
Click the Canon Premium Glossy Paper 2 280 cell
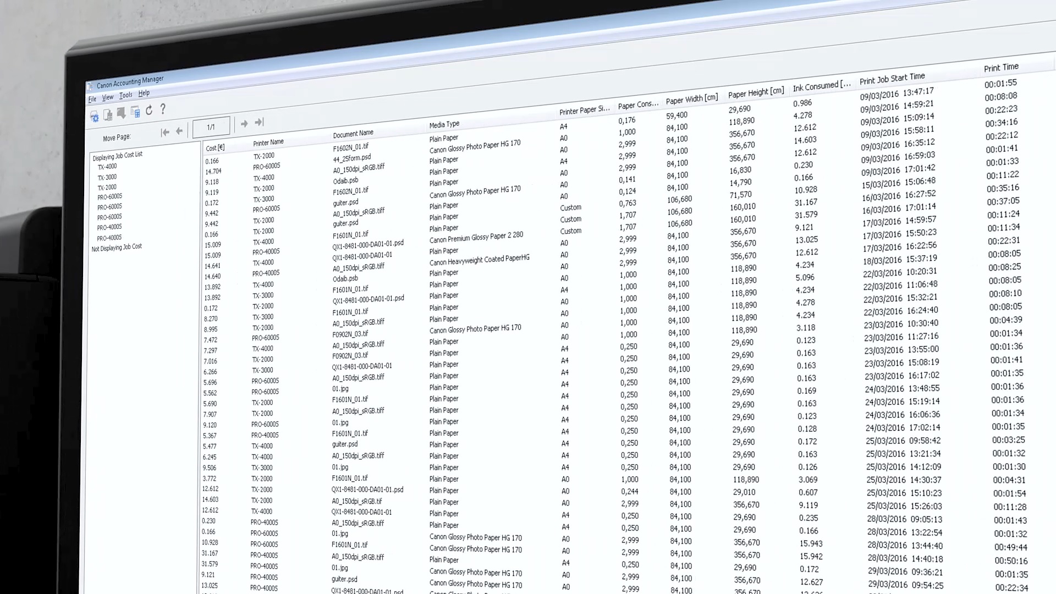[476, 237]
